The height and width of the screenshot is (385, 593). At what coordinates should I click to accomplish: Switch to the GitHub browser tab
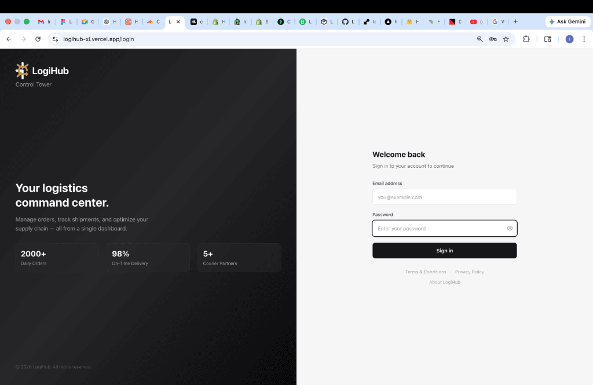(348, 22)
